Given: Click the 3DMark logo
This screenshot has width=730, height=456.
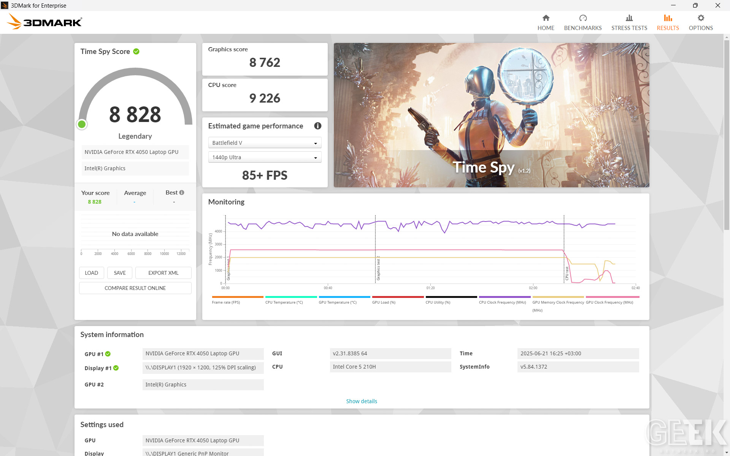Looking at the screenshot, I should pos(44,22).
